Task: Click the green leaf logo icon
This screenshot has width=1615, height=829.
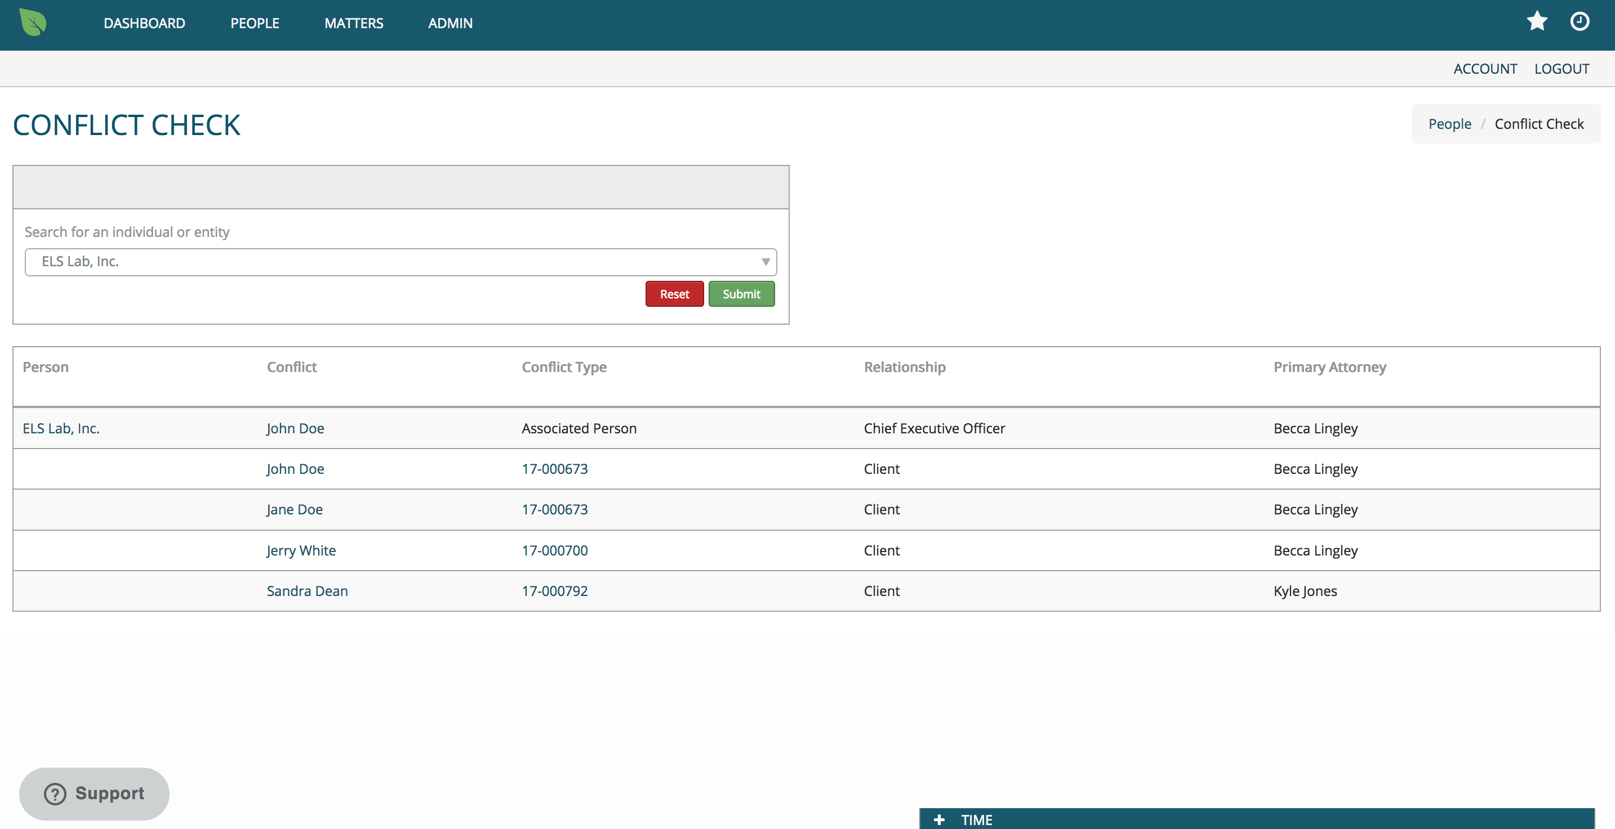Action: [x=33, y=23]
